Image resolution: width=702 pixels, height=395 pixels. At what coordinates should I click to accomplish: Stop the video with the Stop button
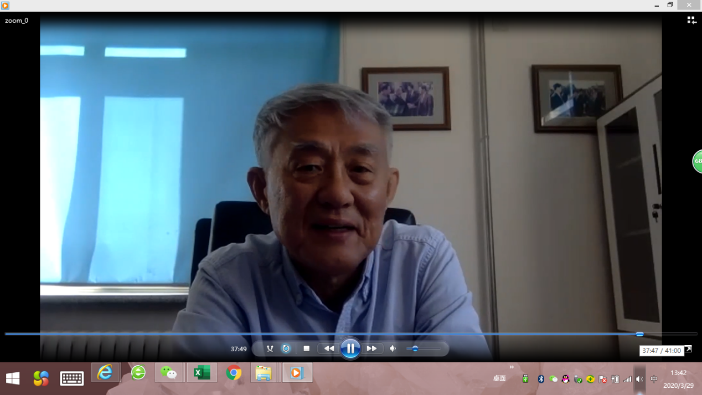pyautogui.click(x=306, y=348)
